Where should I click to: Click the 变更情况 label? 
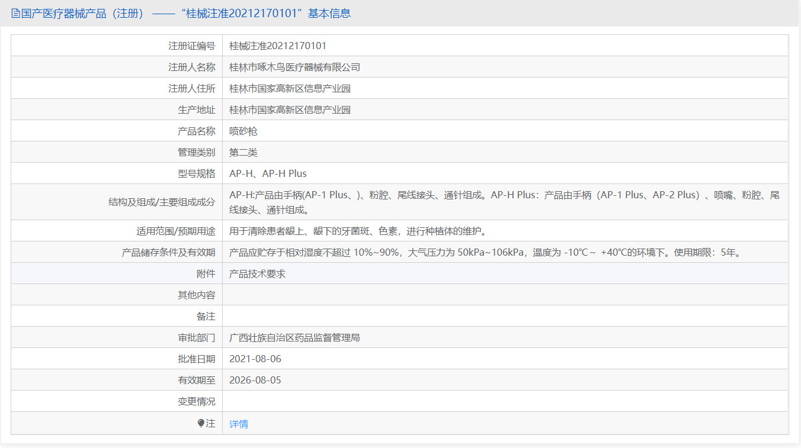(x=196, y=401)
